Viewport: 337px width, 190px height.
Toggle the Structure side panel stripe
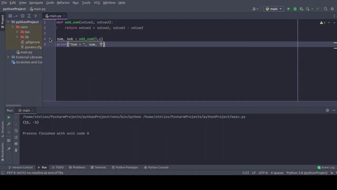pyautogui.click(x=3, y=129)
